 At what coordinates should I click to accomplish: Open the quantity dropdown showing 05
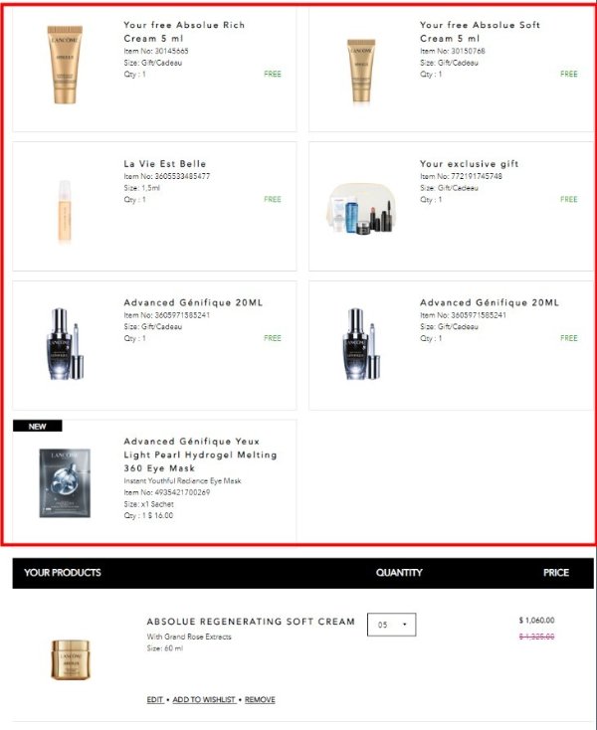click(391, 625)
